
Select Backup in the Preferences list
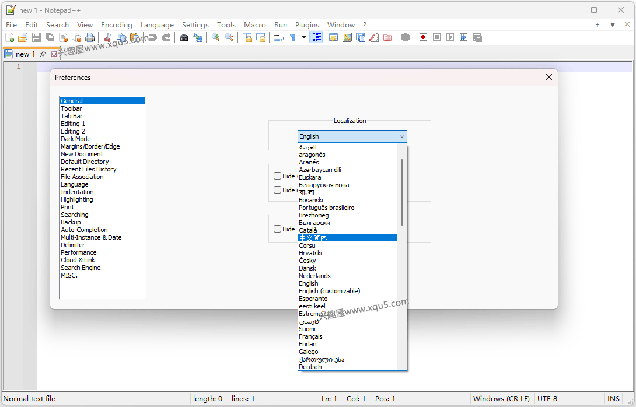pos(102,222)
